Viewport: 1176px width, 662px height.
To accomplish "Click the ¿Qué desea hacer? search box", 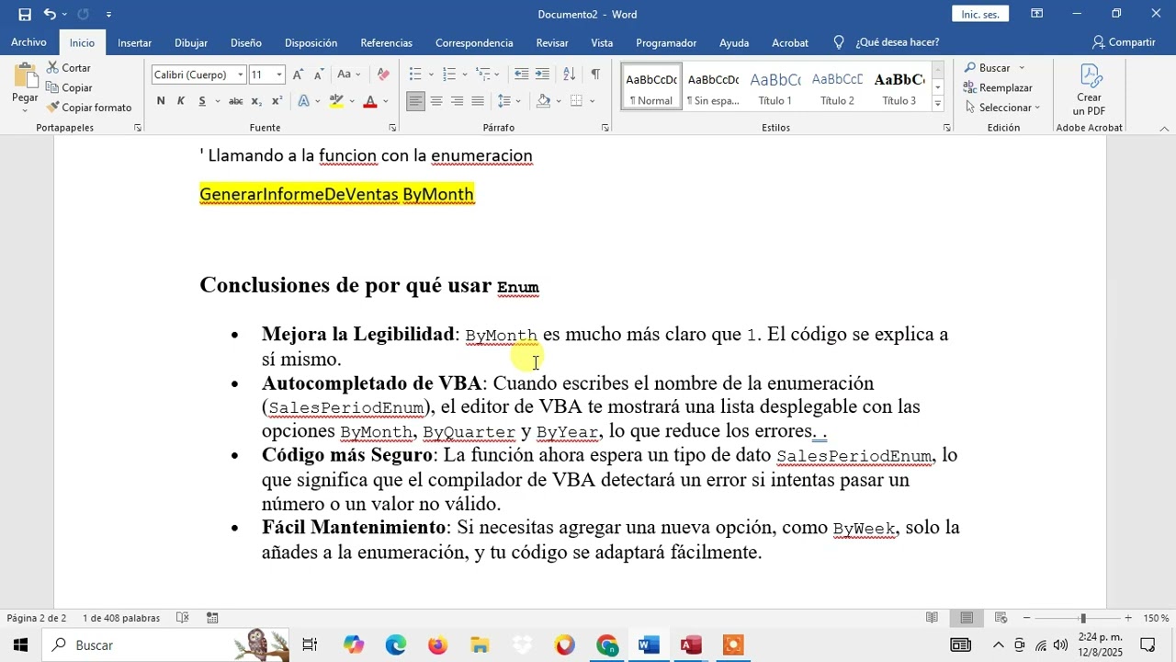I will 887,42.
